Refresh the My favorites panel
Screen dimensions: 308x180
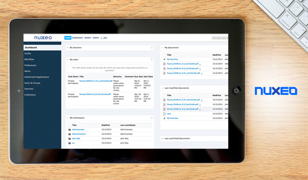[152, 48]
